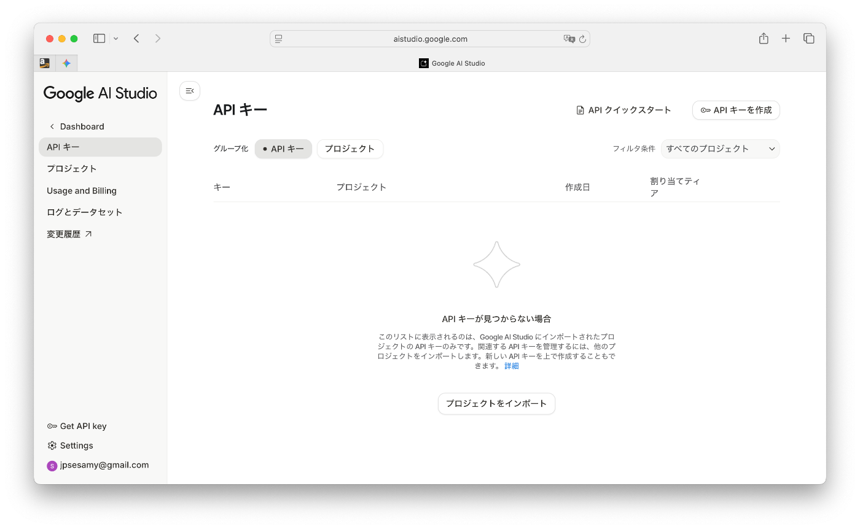
Task: Click the translate icon in address bar
Action: point(569,39)
